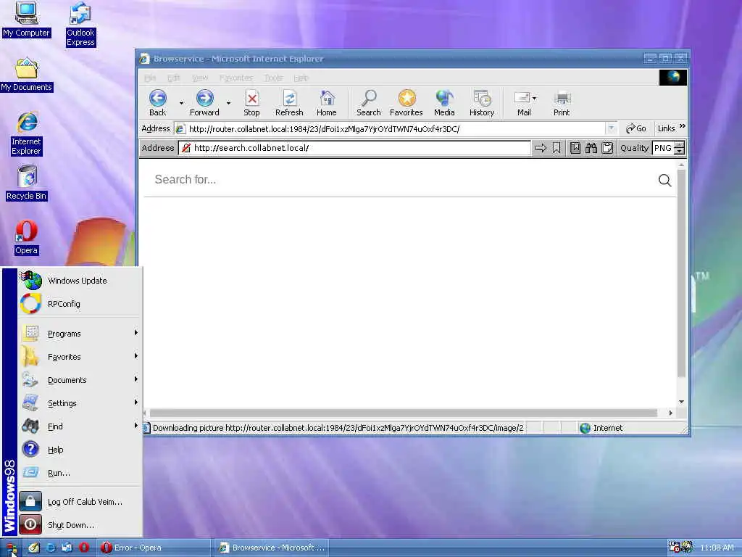742x557 pixels.
Task: Select the Internet Explorer desktop icon
Action: click(27, 133)
